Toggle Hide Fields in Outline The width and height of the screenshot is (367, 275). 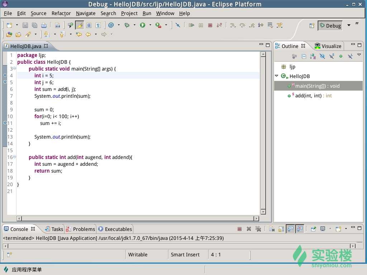(x=322, y=56)
